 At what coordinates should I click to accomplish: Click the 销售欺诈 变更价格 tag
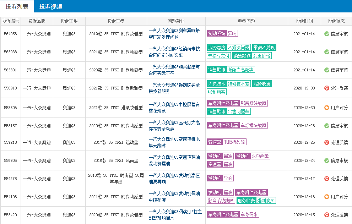[252, 56]
